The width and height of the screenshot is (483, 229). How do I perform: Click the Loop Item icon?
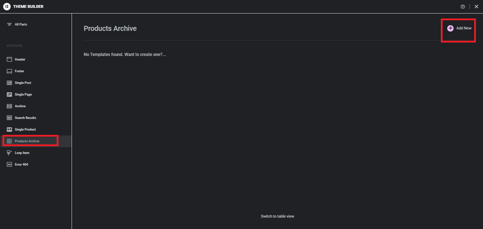[x=9, y=153]
